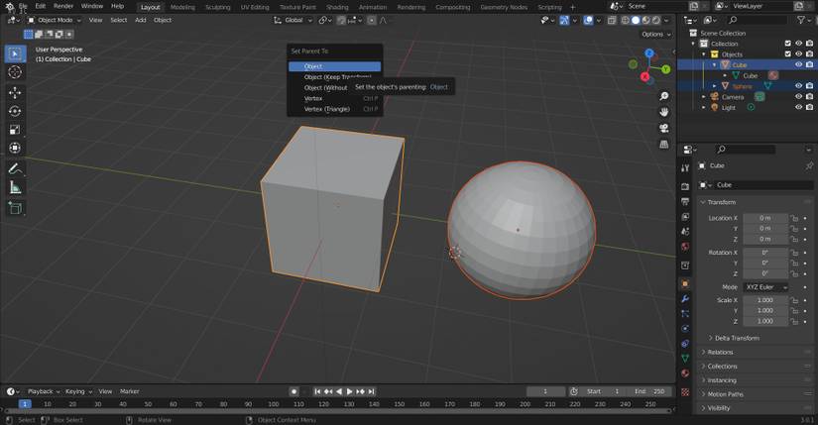
Task: Click the pan view hand icon
Action: 664,112
